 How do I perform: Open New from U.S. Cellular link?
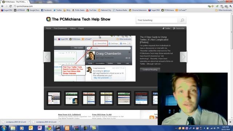coord(70,115)
